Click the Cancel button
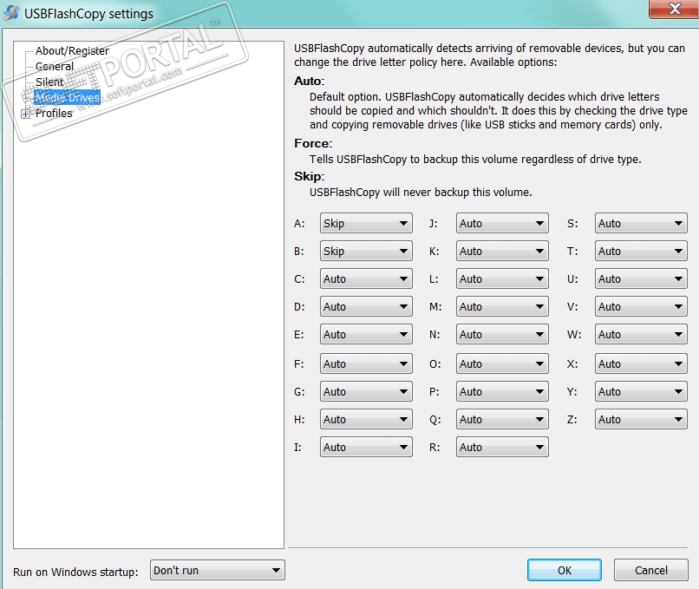This screenshot has height=589, width=699. point(650,570)
